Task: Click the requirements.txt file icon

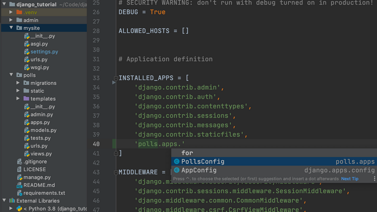Action: pyautogui.click(x=19, y=193)
